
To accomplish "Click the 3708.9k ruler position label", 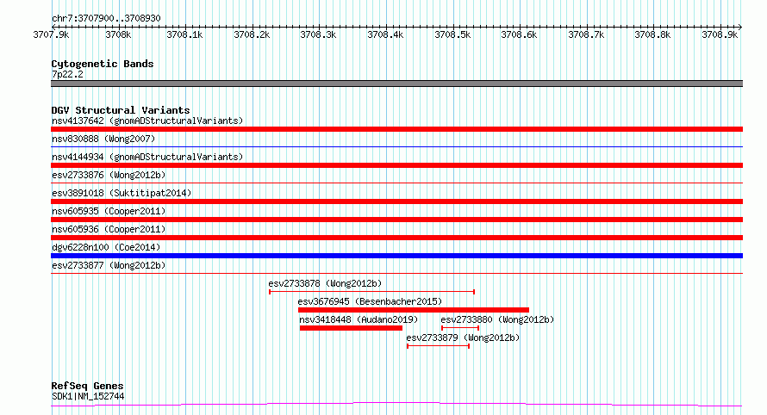I will coord(720,34).
